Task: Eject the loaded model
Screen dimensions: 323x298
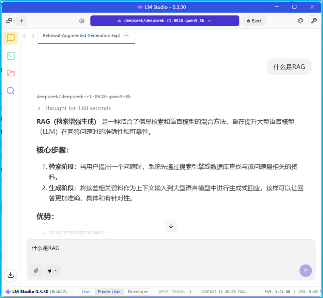Action: (254, 20)
